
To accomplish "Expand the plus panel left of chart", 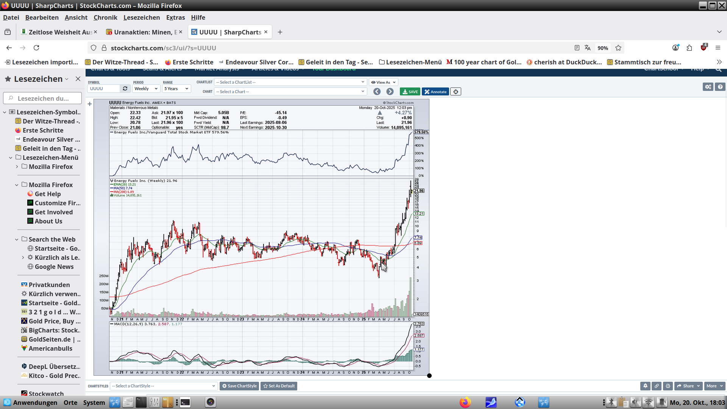I will click(x=90, y=104).
